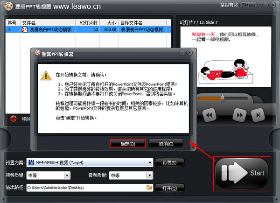The image size is (280, 203).
Task: Click the target filename cell in row 1
Action: (x=142, y=29)
